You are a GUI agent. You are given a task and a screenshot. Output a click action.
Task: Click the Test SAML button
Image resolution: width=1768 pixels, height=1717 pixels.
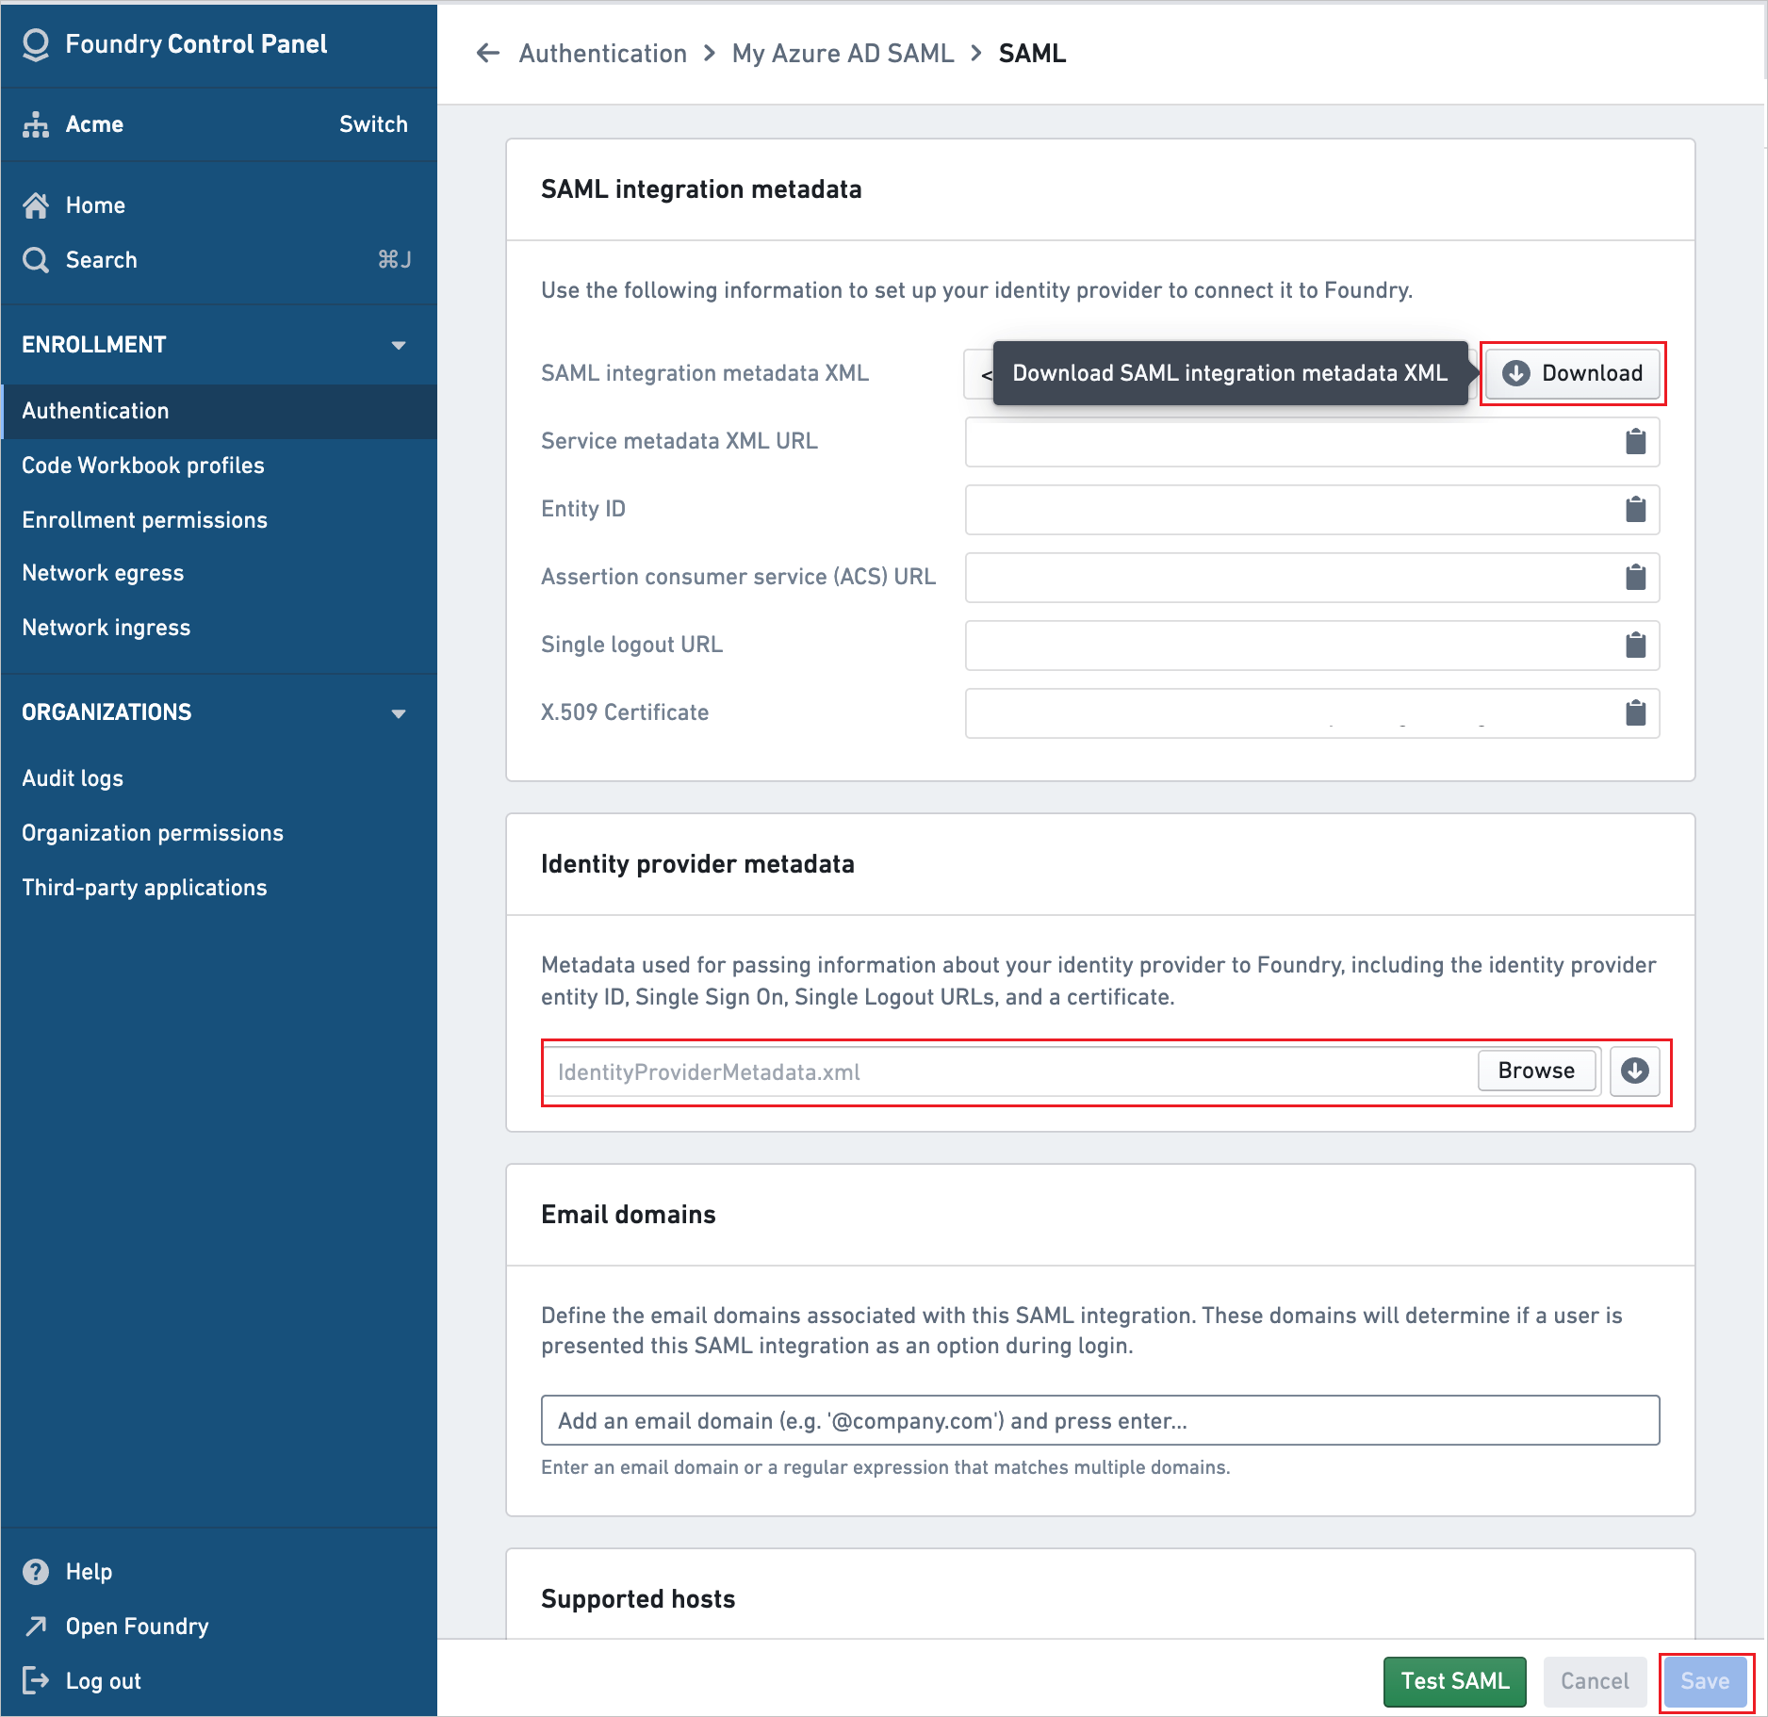[x=1453, y=1681]
